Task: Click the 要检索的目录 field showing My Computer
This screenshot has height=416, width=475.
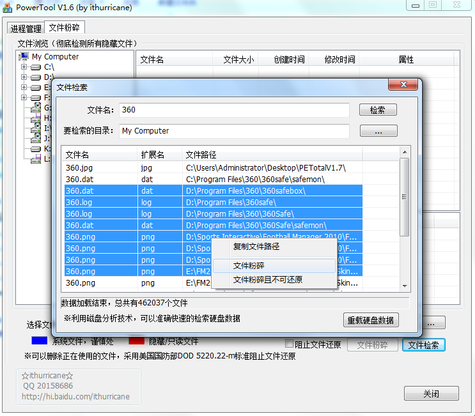Action: tap(234, 131)
